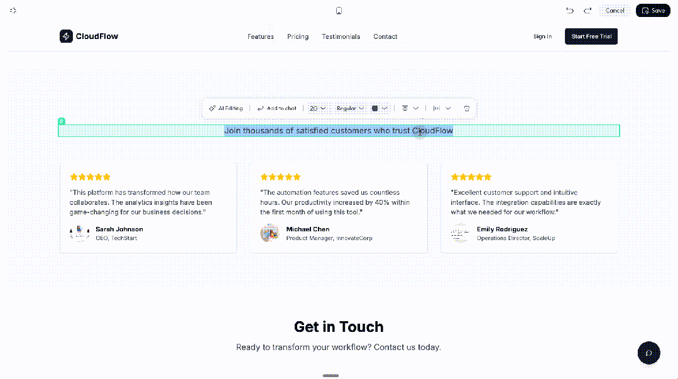This screenshot has width=678, height=379.
Task: Click the width spacing icon
Action: point(436,108)
